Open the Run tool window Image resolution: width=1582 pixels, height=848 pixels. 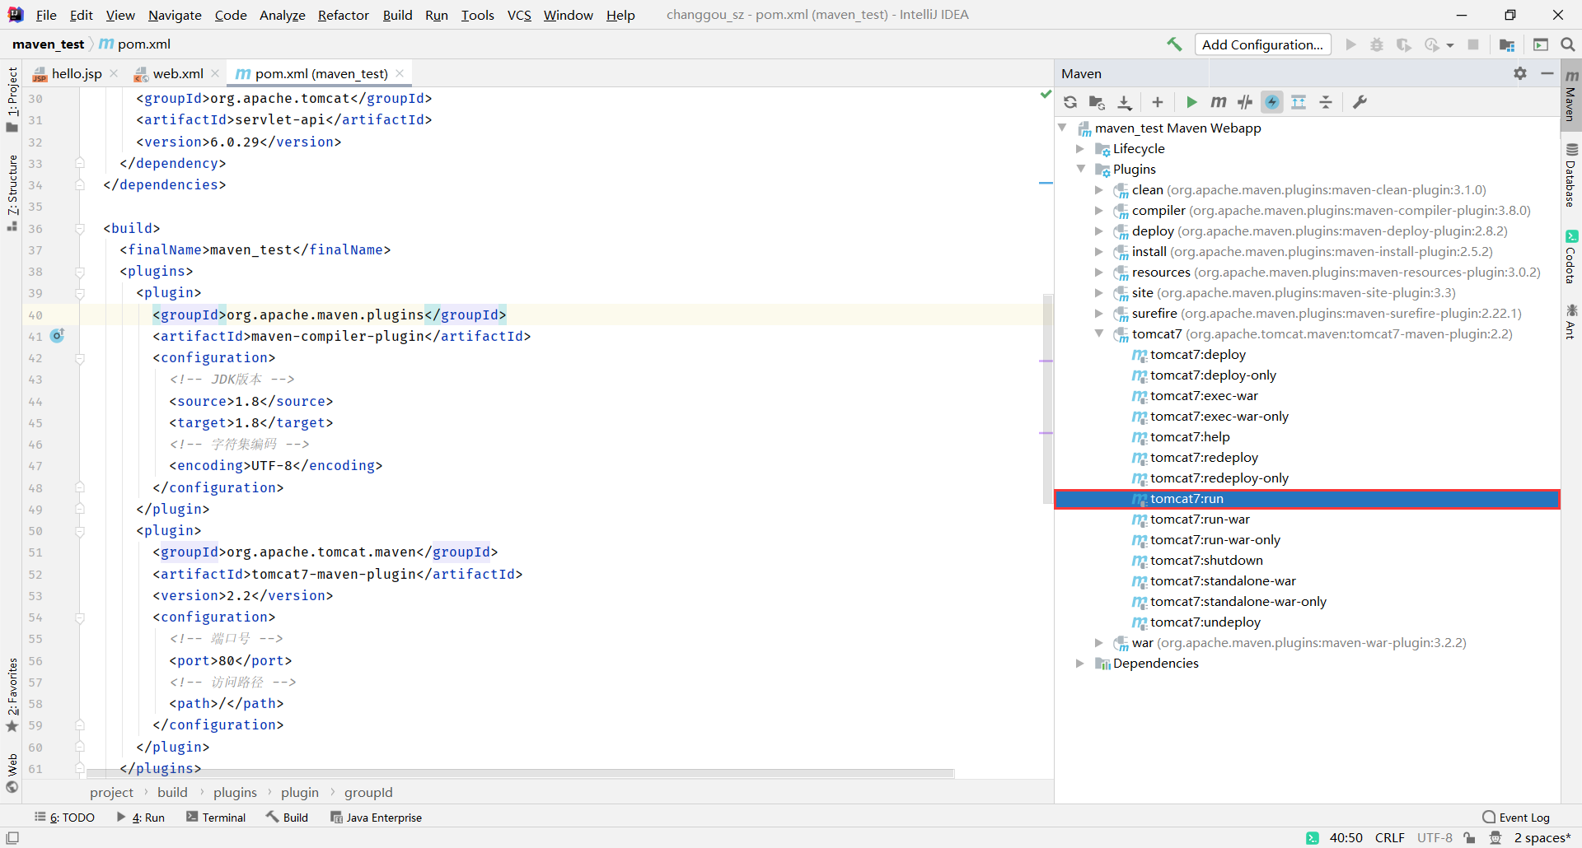tap(141, 818)
